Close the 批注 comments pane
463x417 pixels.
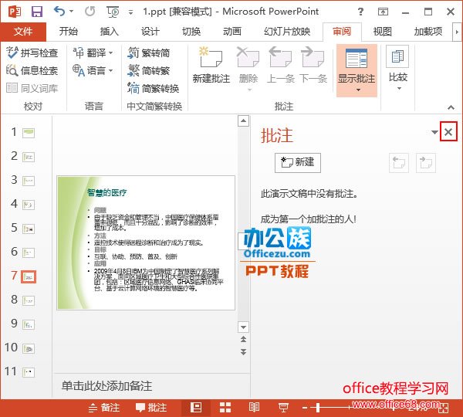(x=448, y=132)
